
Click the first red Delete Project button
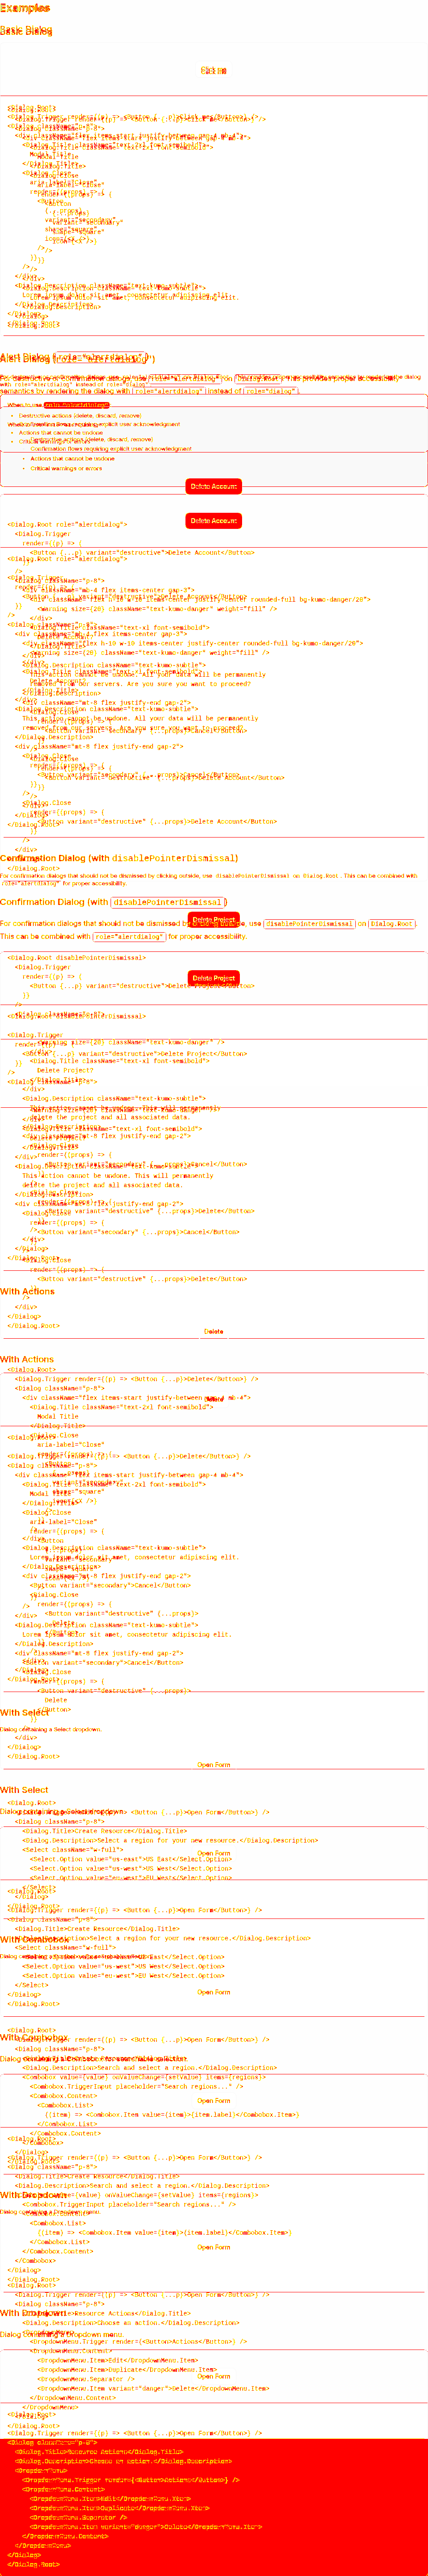[214, 919]
